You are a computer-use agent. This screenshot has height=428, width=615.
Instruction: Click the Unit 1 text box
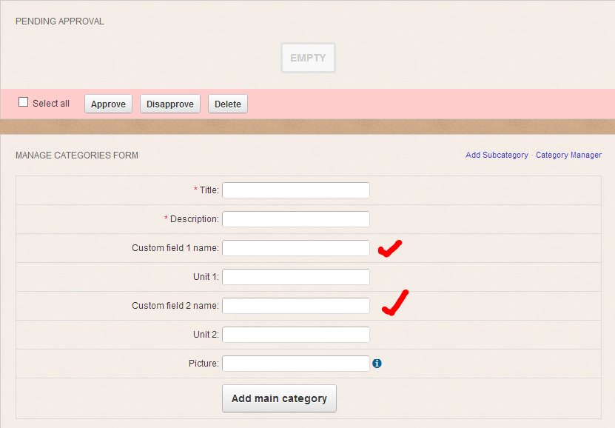tap(295, 277)
